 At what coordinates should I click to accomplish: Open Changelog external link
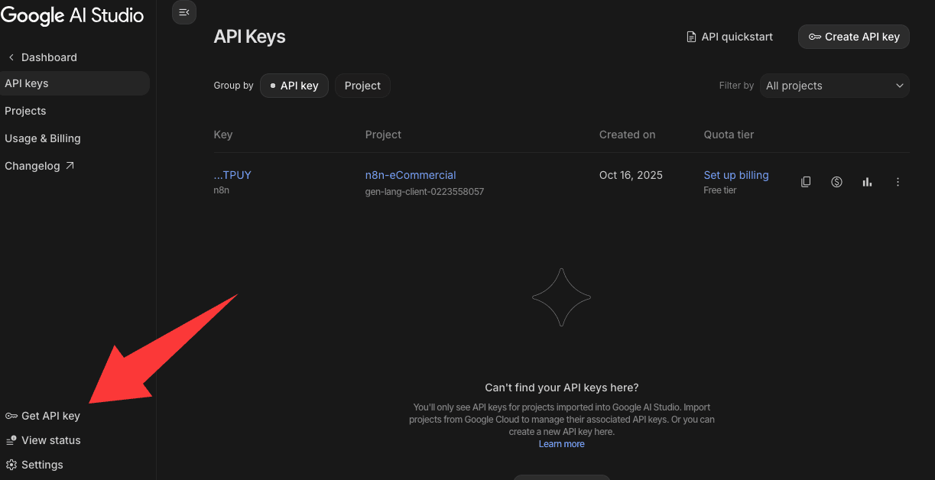[x=39, y=166]
